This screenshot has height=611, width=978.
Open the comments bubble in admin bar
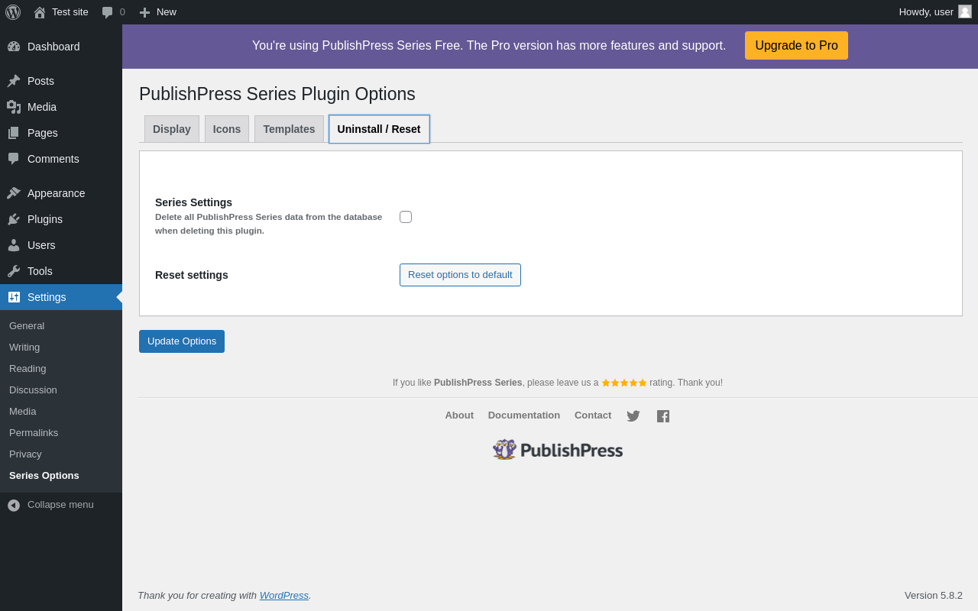tap(108, 12)
